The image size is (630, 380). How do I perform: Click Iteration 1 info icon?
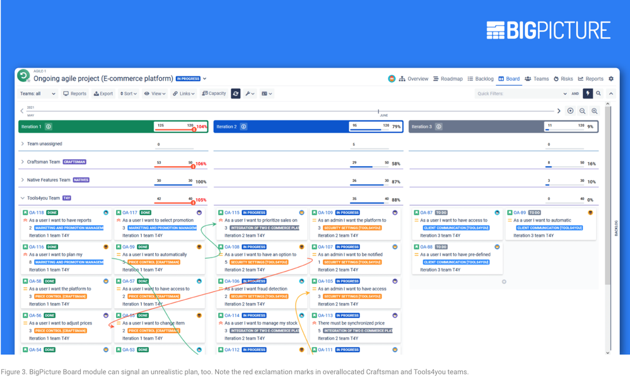pos(49,127)
